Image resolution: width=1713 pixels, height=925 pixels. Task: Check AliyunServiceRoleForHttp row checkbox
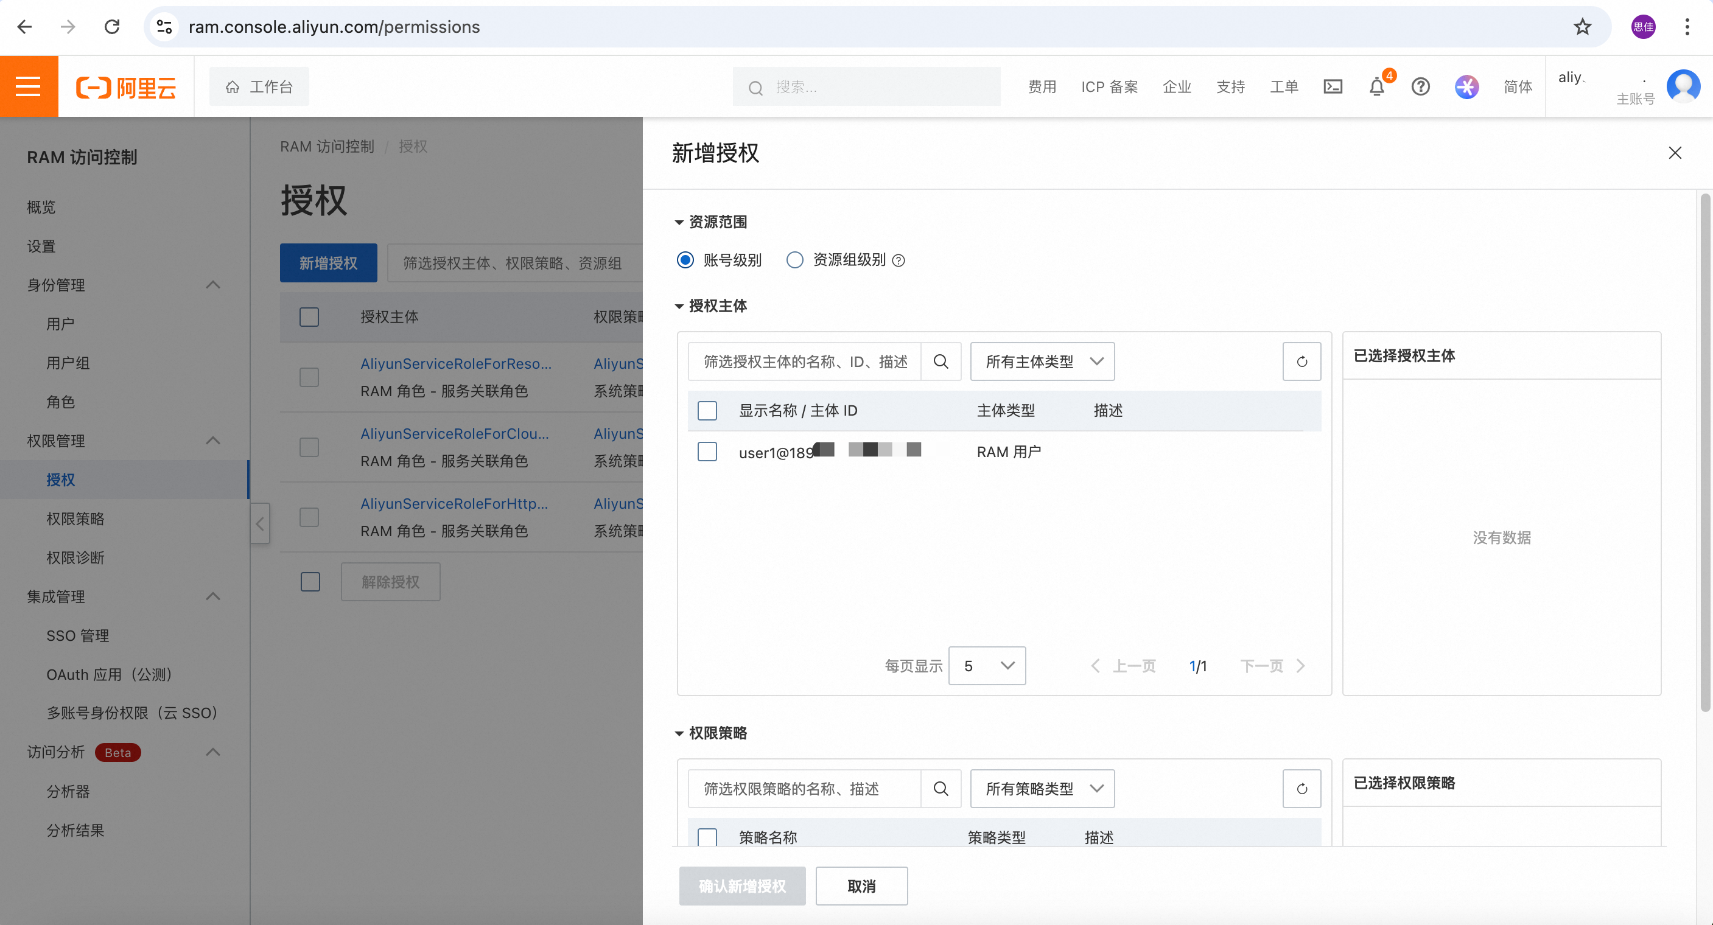point(309,517)
